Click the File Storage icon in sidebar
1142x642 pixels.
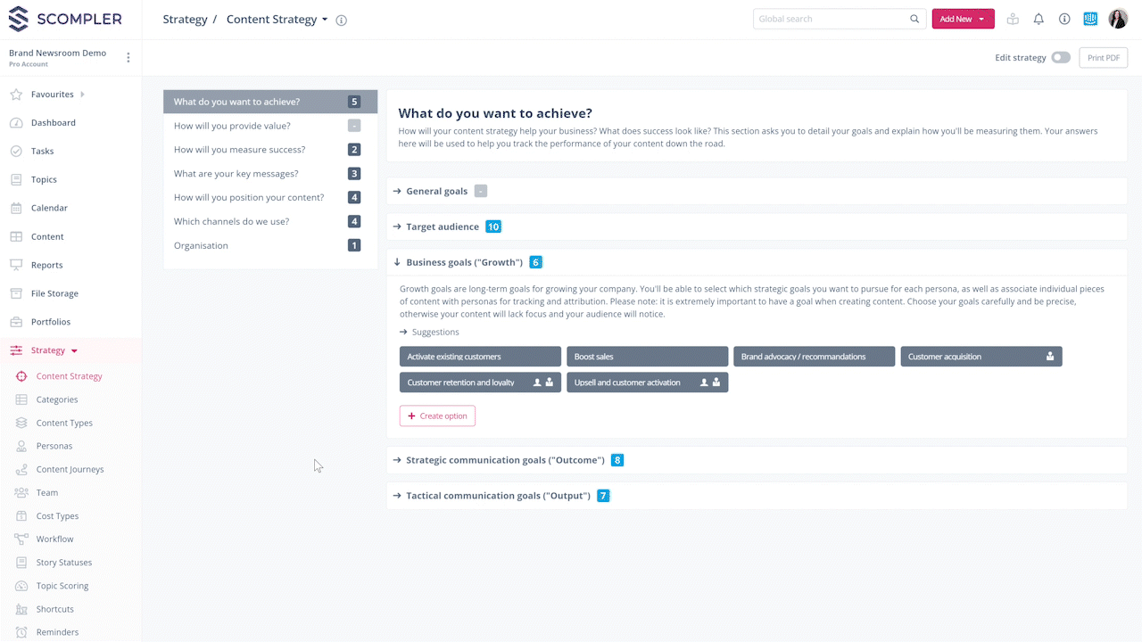(16, 293)
